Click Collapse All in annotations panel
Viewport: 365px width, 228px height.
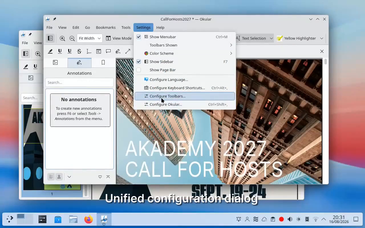point(108,177)
